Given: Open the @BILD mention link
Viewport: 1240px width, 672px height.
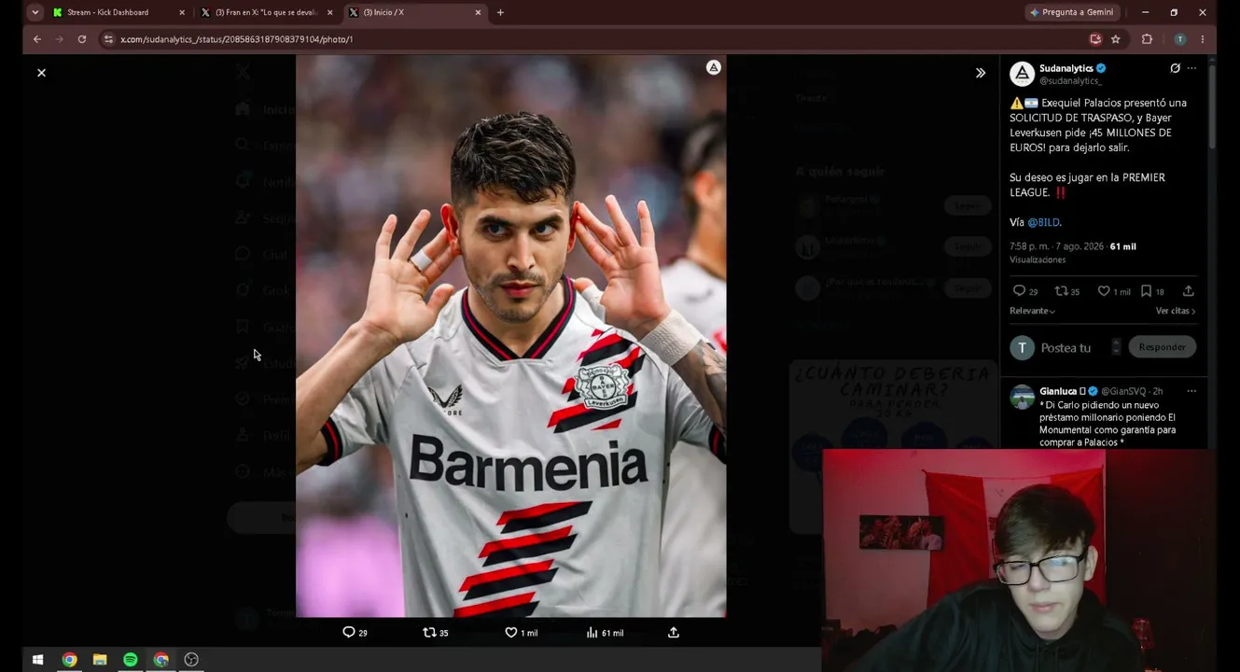Looking at the screenshot, I should [1043, 222].
